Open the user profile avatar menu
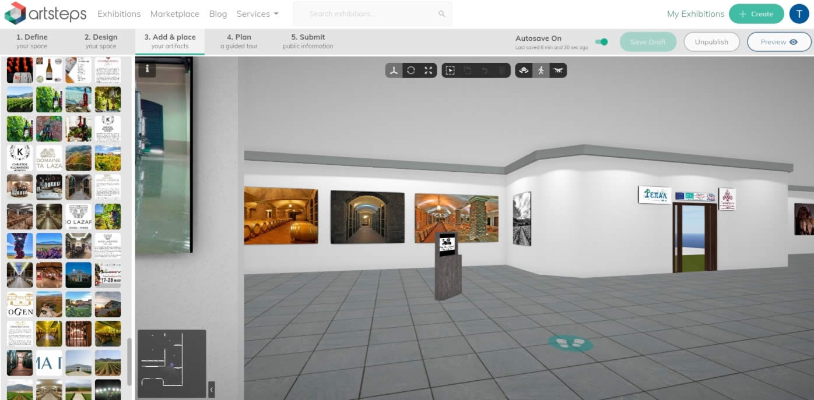 click(x=799, y=14)
